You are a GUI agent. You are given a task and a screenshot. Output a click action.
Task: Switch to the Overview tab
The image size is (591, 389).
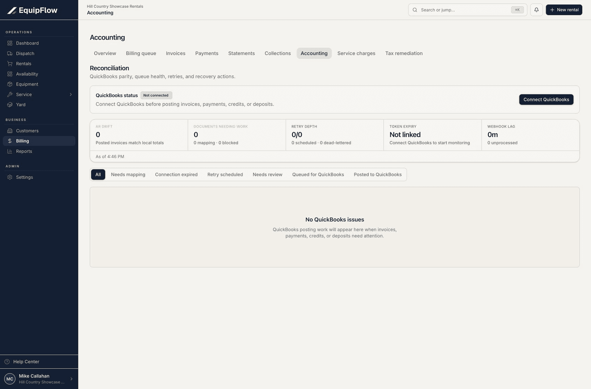pos(105,53)
